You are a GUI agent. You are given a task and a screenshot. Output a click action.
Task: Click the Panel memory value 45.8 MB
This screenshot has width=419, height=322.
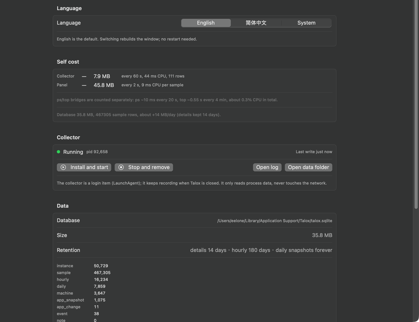coord(104,85)
